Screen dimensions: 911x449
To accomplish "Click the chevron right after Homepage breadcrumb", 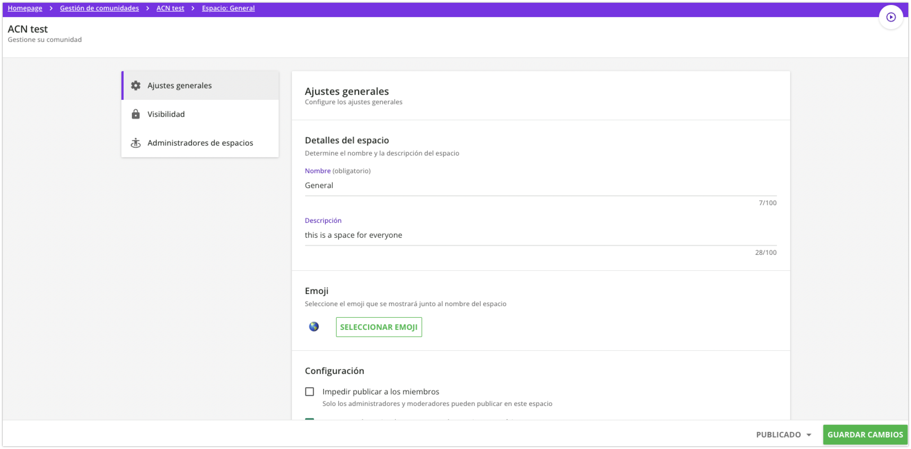I will [51, 8].
